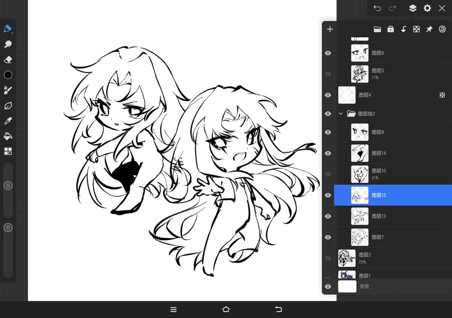
Task: Select the 图层组2 group name
Action: 366,114
